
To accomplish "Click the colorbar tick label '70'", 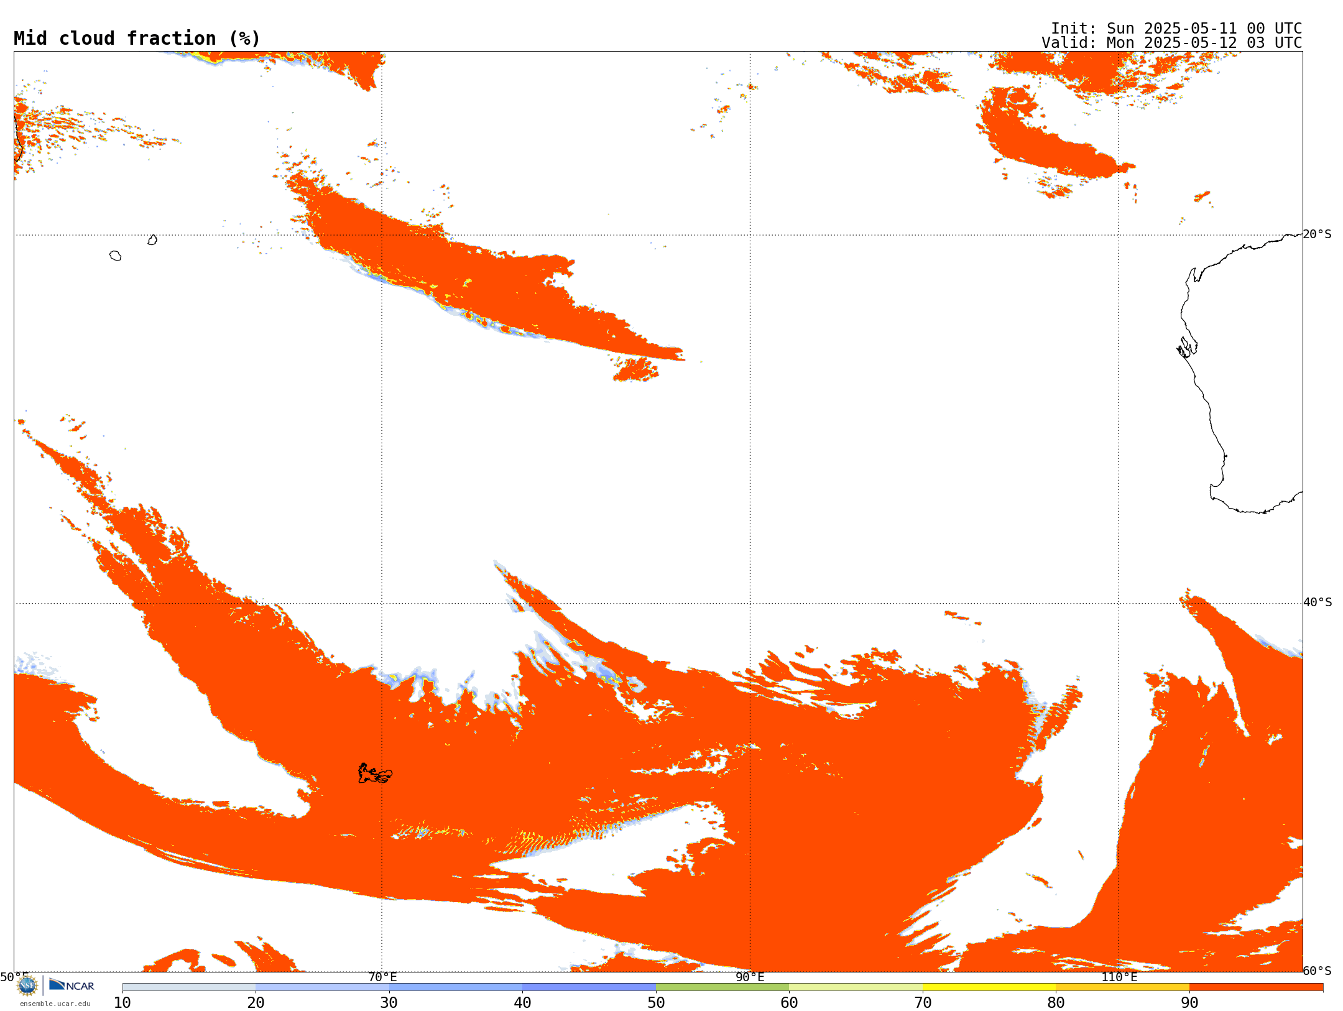I will (x=923, y=1003).
